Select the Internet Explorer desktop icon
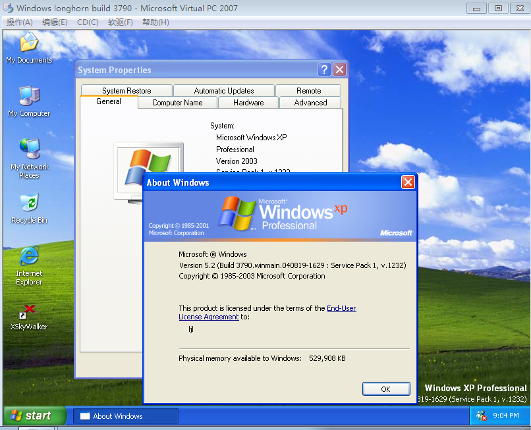The height and width of the screenshot is (430, 531). [x=29, y=265]
